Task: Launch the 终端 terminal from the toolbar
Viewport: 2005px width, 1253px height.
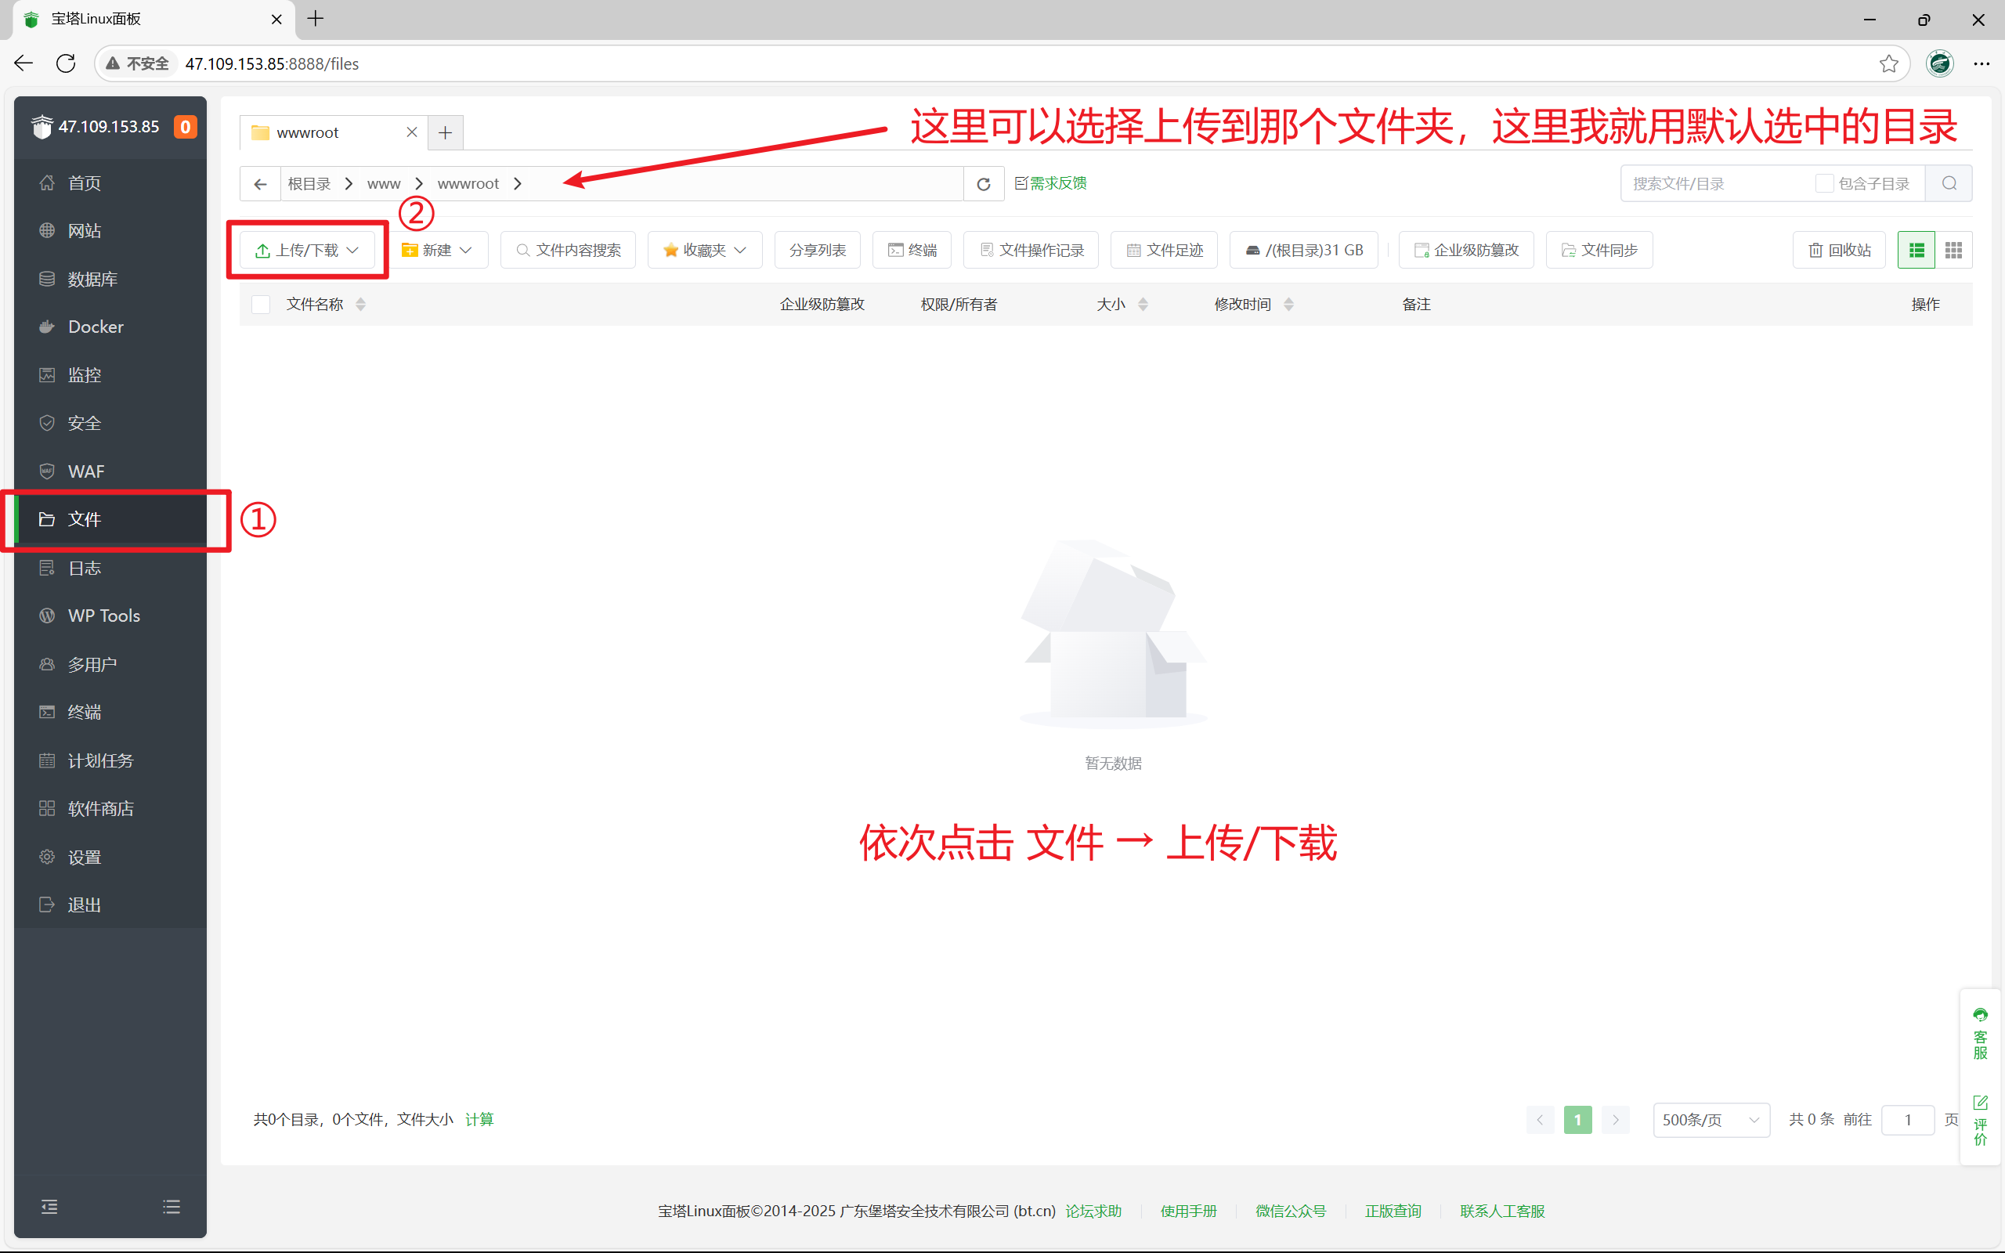Action: [x=911, y=250]
